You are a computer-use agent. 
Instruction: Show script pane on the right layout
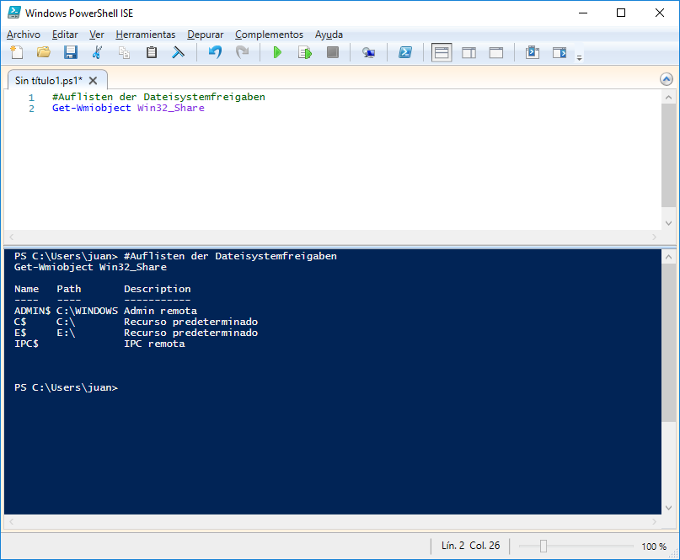pos(469,52)
